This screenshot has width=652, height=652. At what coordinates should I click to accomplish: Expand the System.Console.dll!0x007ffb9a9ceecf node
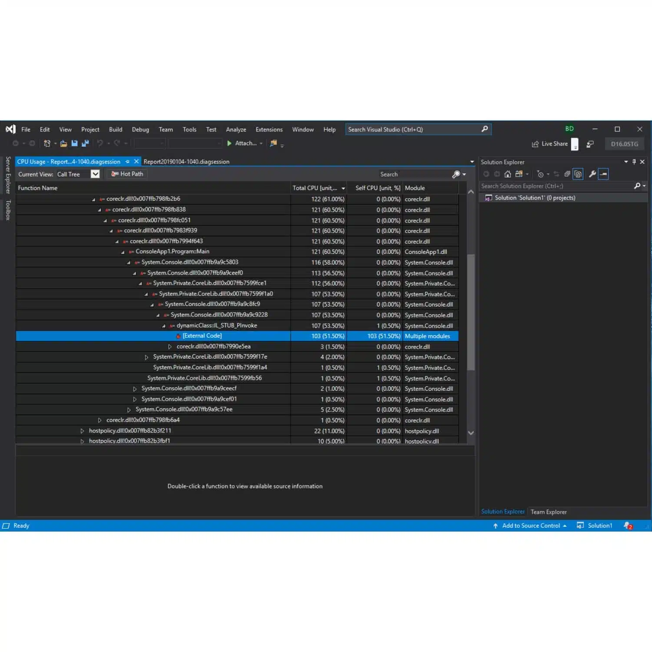click(135, 389)
